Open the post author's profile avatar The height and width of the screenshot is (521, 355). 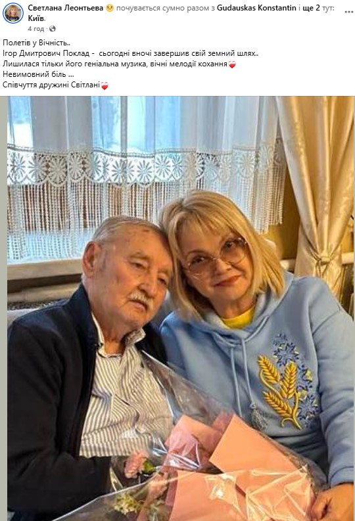tap(13, 13)
